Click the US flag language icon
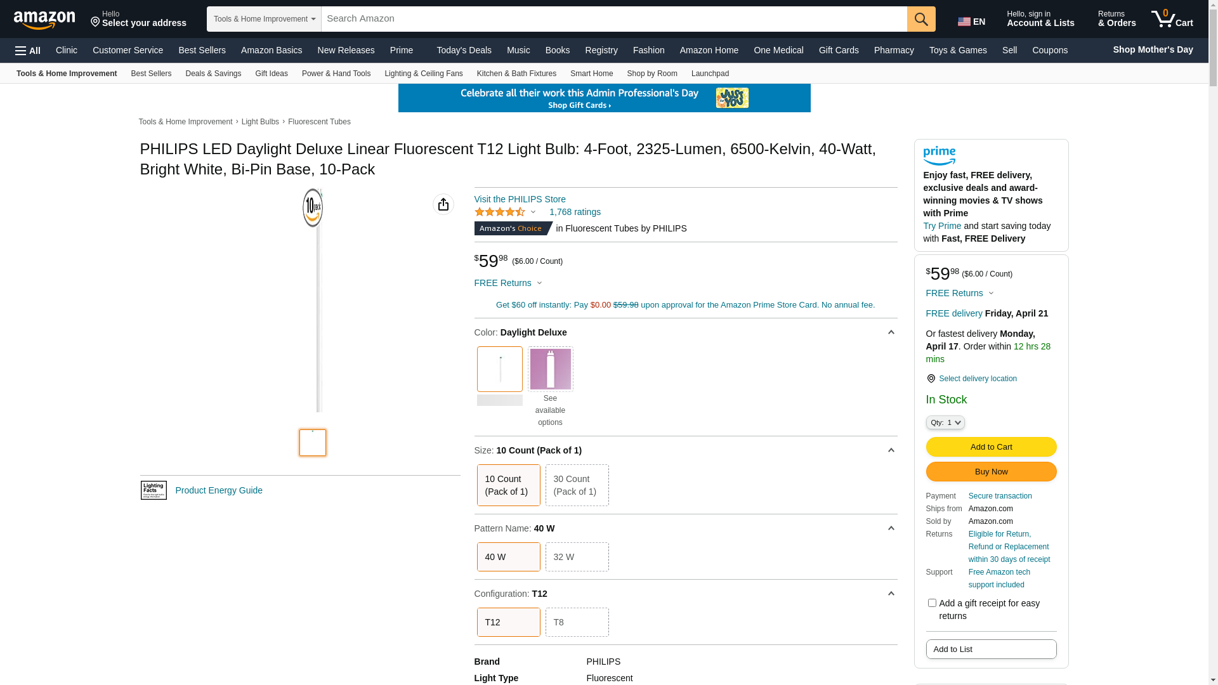 tap(964, 22)
